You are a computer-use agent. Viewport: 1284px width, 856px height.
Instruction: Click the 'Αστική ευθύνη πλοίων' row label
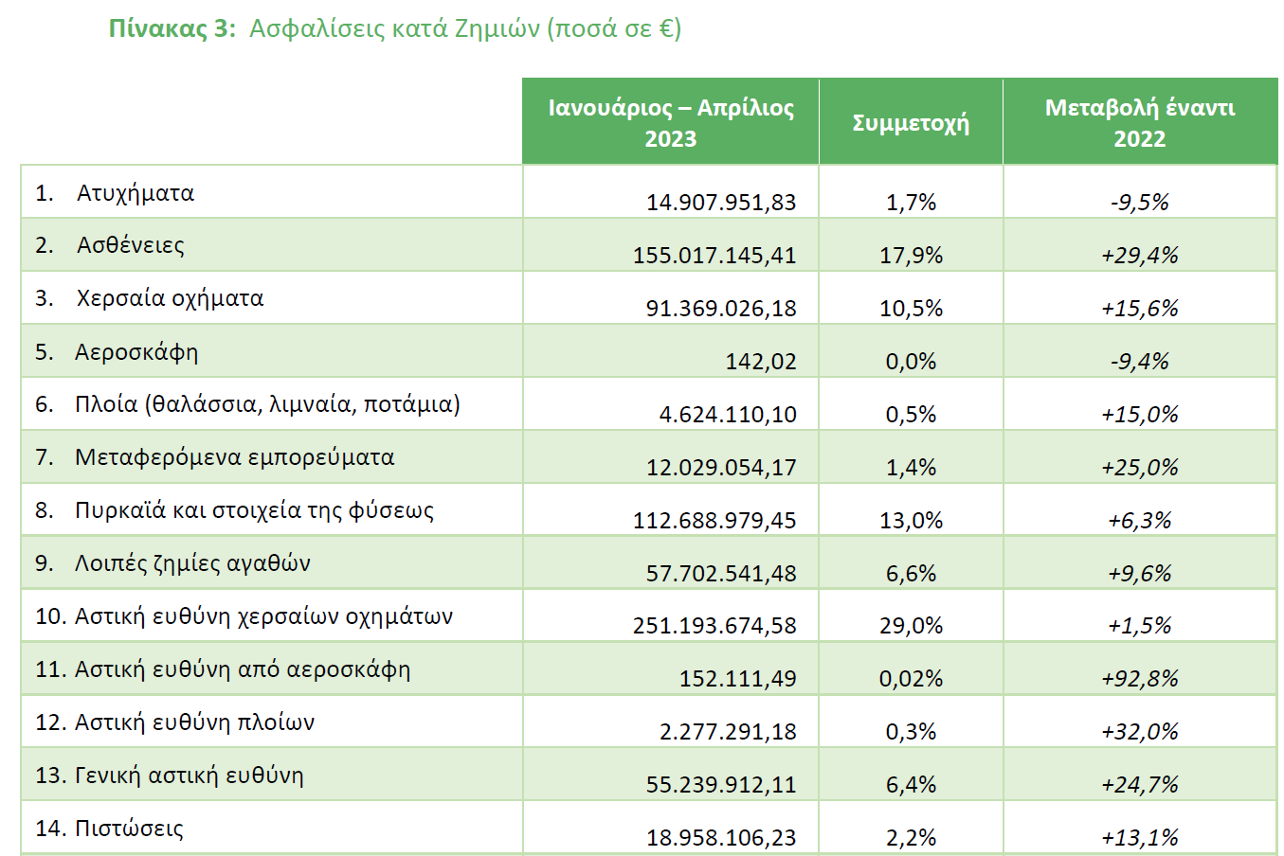(194, 722)
